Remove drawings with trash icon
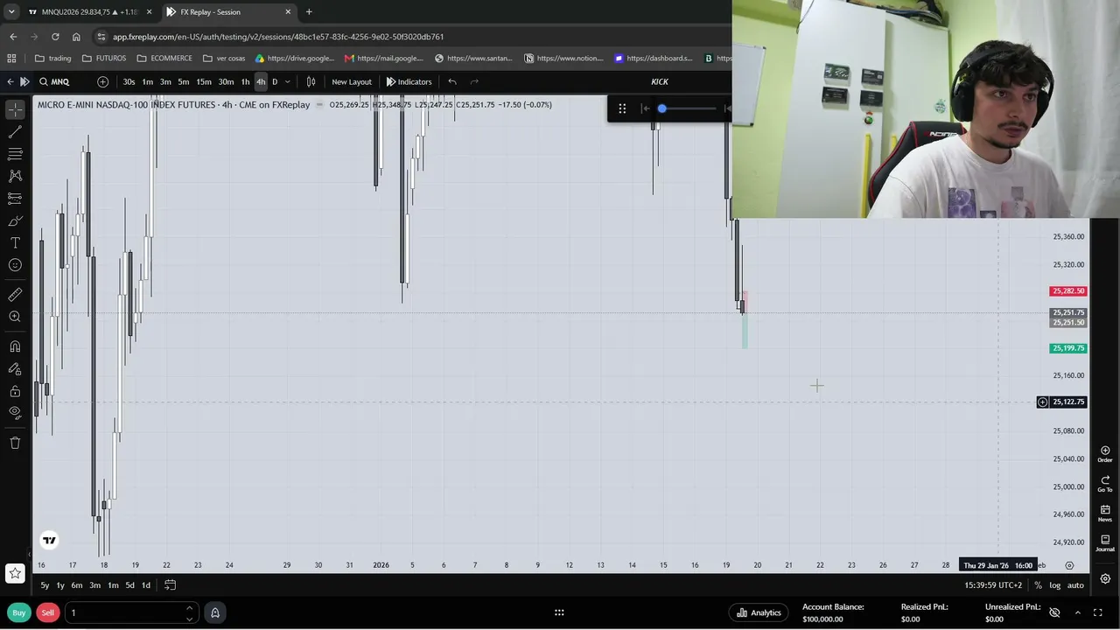The image size is (1120, 630). point(15,443)
